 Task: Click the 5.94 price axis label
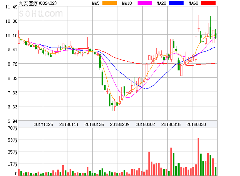point(12,121)
